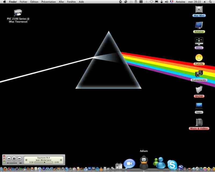The width and height of the screenshot is (215, 172).
Task: Pause the iTunes track
Action: pyautogui.click(x=14, y=159)
